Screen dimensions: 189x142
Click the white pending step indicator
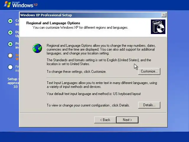coord(10,67)
